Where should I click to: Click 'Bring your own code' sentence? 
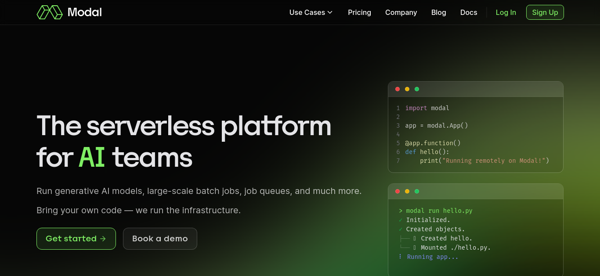pyautogui.click(x=138, y=210)
